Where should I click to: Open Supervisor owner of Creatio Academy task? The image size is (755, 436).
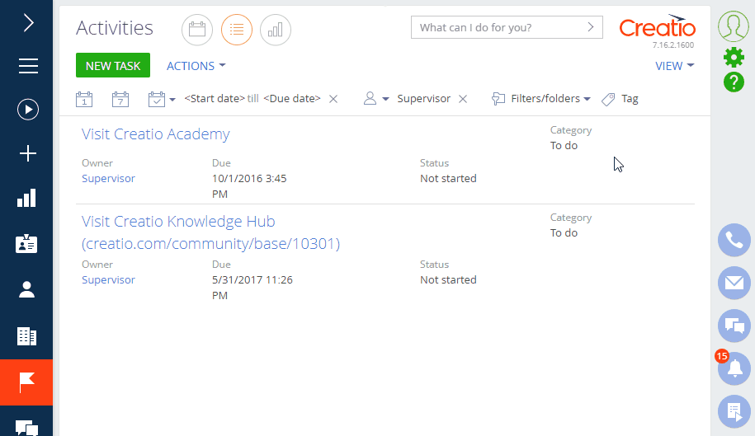pyautogui.click(x=108, y=178)
